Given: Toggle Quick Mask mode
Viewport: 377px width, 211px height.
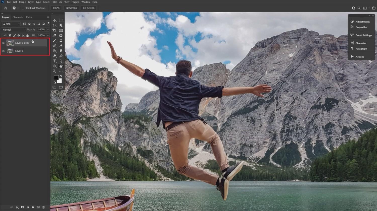Looking at the screenshot, I should (54, 87).
